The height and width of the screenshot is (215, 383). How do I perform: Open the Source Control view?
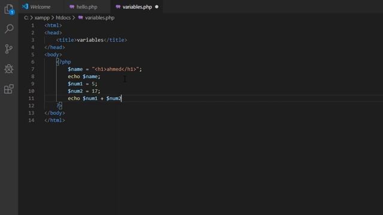[x=9, y=49]
